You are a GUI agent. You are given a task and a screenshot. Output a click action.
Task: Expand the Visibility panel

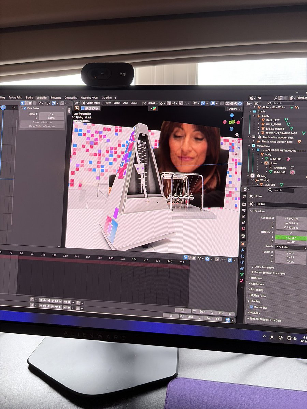click(254, 313)
